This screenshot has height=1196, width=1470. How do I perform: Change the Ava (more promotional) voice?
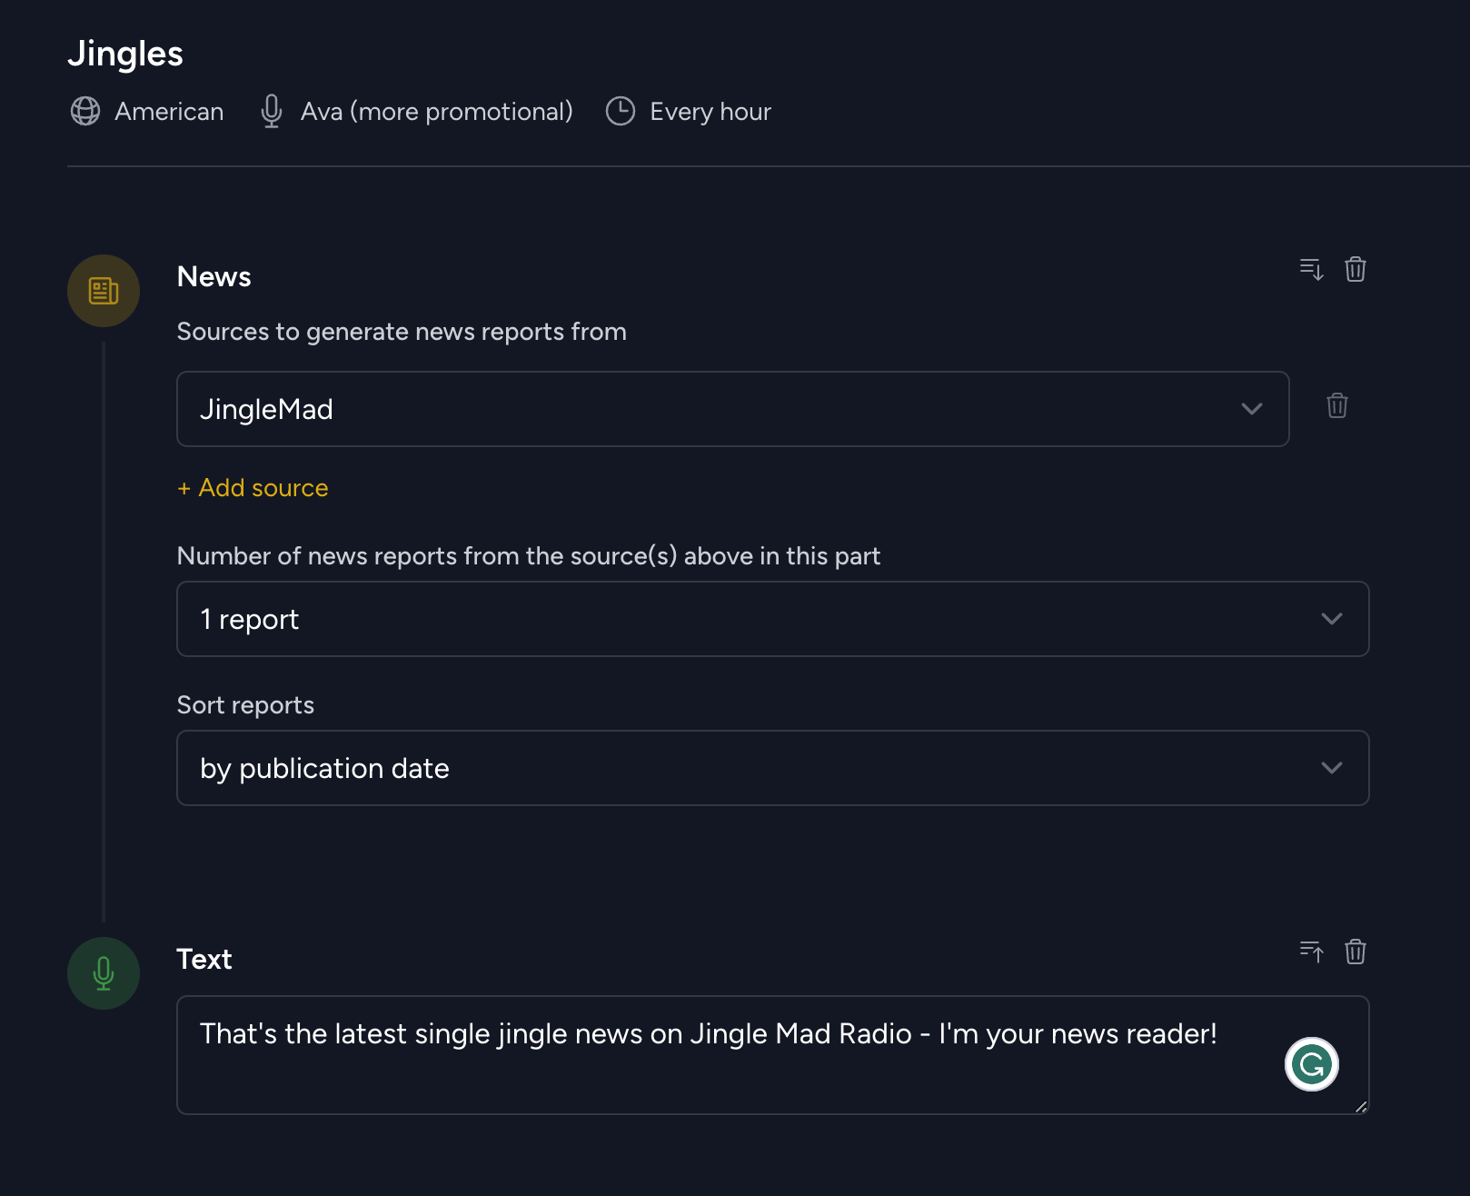pyautogui.click(x=437, y=112)
